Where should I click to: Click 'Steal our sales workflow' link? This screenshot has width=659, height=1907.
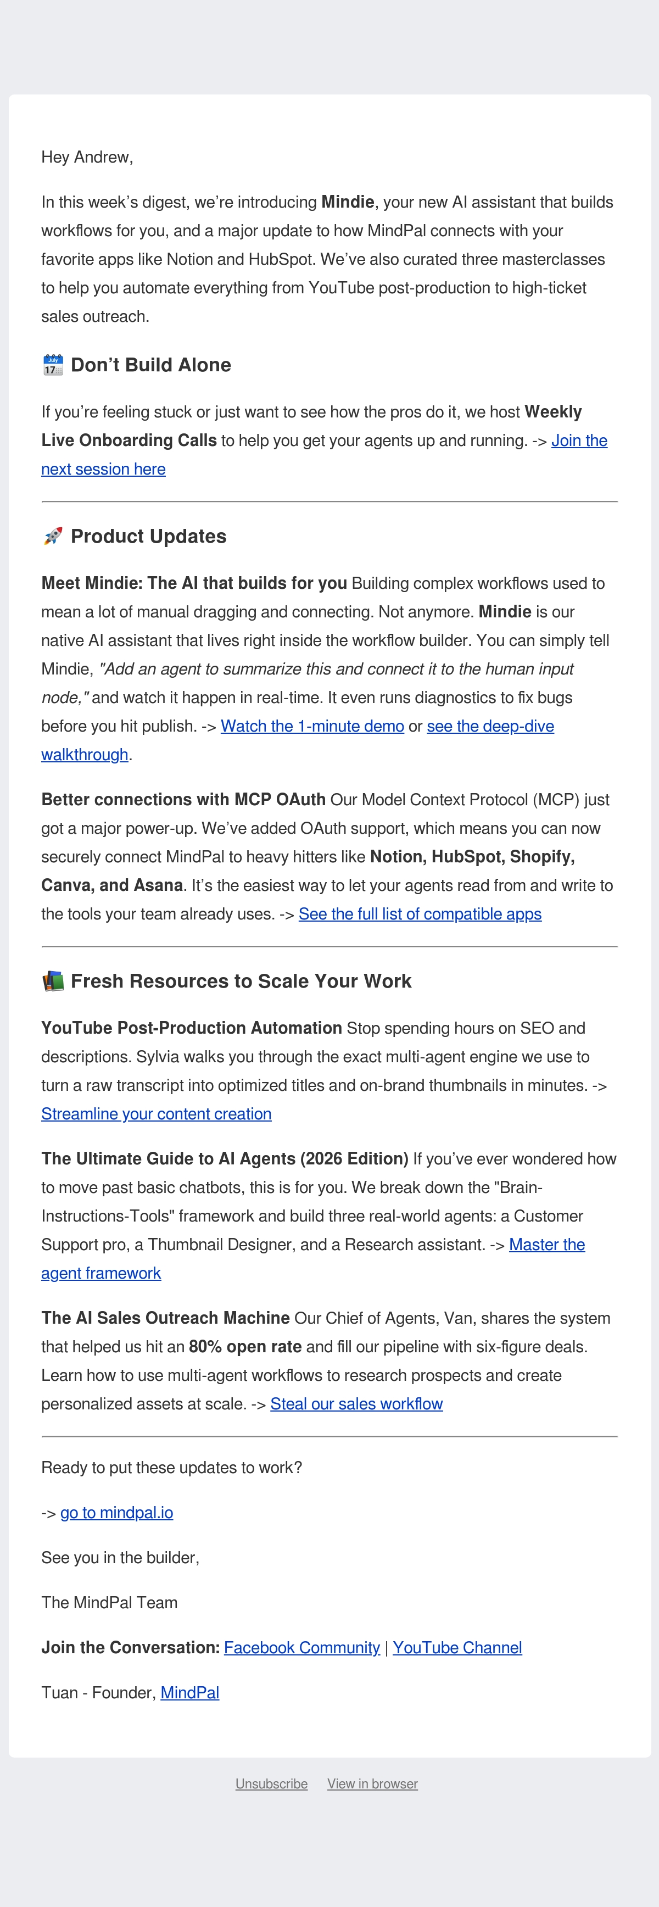point(356,1404)
